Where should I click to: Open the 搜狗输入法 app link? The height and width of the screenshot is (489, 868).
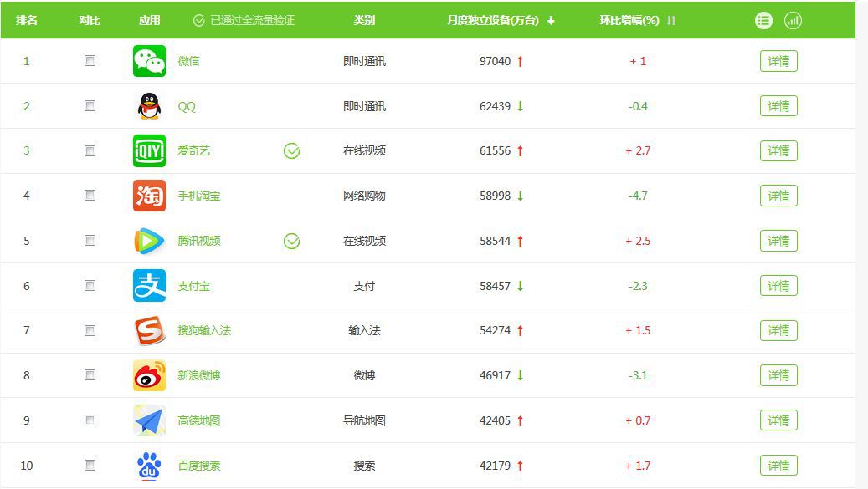coord(204,330)
